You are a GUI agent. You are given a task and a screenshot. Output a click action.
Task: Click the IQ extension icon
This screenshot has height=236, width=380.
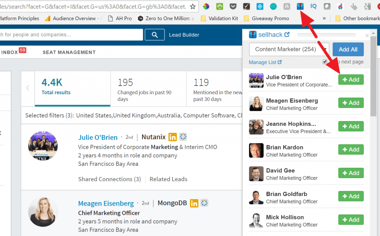click(313, 6)
